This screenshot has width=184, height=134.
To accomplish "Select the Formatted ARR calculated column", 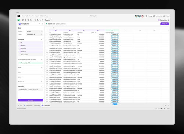I will click(x=31, y=63).
